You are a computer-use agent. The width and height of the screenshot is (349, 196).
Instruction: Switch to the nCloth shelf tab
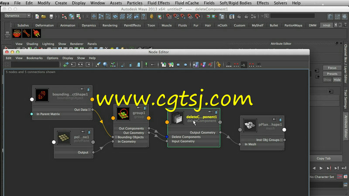tap(222, 25)
